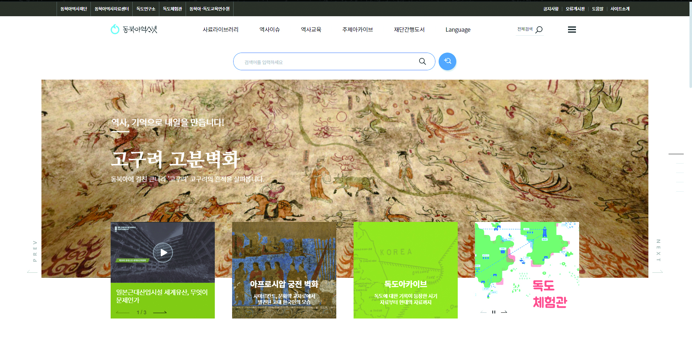Open 사이트소개 link
692x343 pixels.
(620, 9)
